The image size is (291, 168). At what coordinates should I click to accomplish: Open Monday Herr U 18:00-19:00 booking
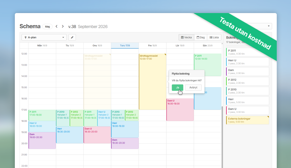[42, 127]
